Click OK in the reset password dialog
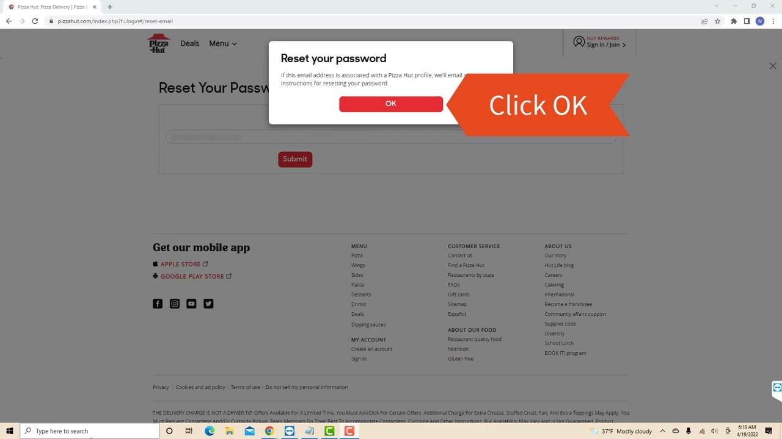Screen dimensions: 782x439 point(391,104)
